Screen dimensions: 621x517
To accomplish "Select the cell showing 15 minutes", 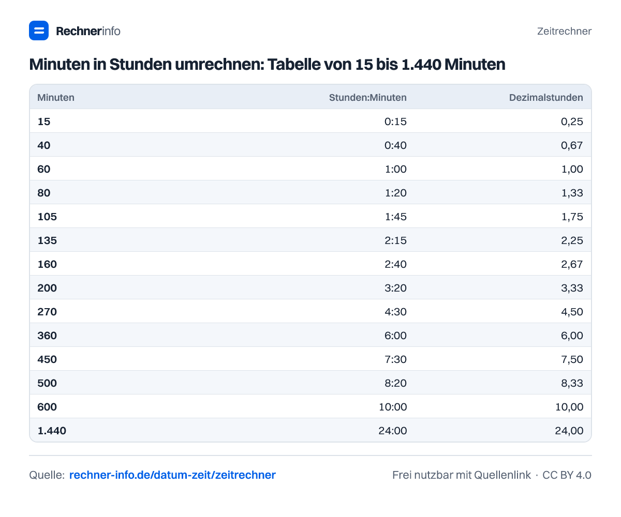I will (44, 121).
